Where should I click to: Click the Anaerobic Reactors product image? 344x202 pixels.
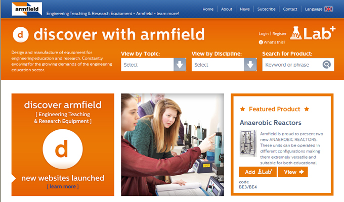248,147
